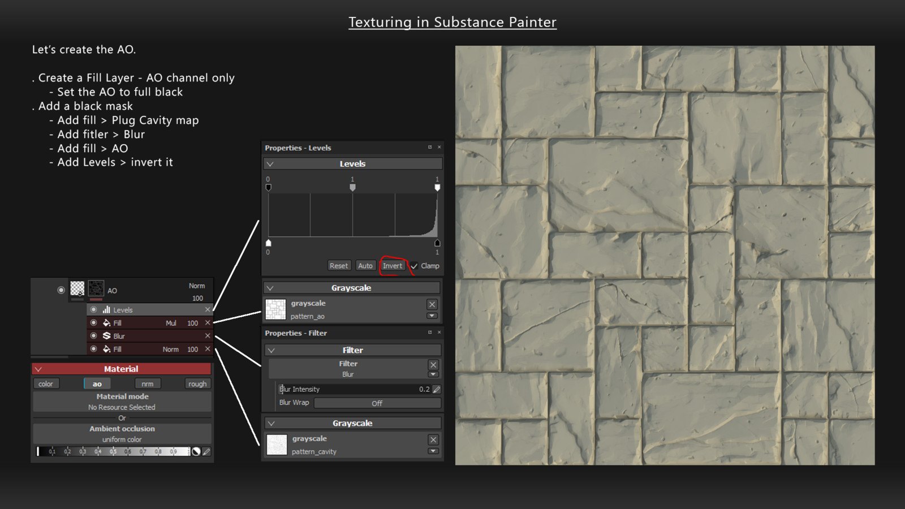Open the Blur filter selection dropdown
The image size is (905, 509).
click(x=433, y=374)
